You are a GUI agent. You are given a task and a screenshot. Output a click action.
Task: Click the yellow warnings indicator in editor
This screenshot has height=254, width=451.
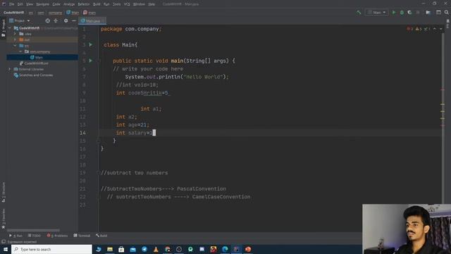[418, 29]
